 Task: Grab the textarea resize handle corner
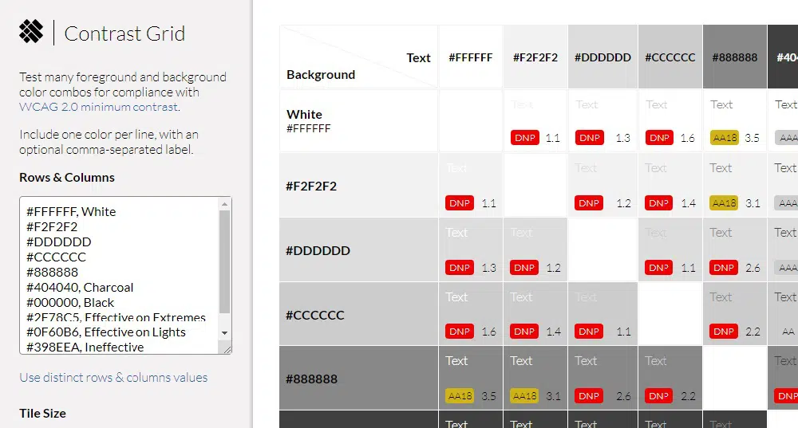point(227,349)
